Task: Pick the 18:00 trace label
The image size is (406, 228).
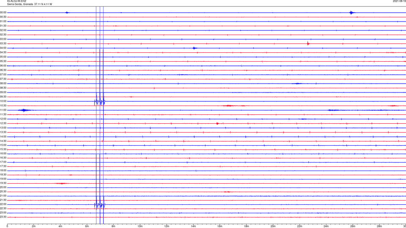Action: click(3, 171)
